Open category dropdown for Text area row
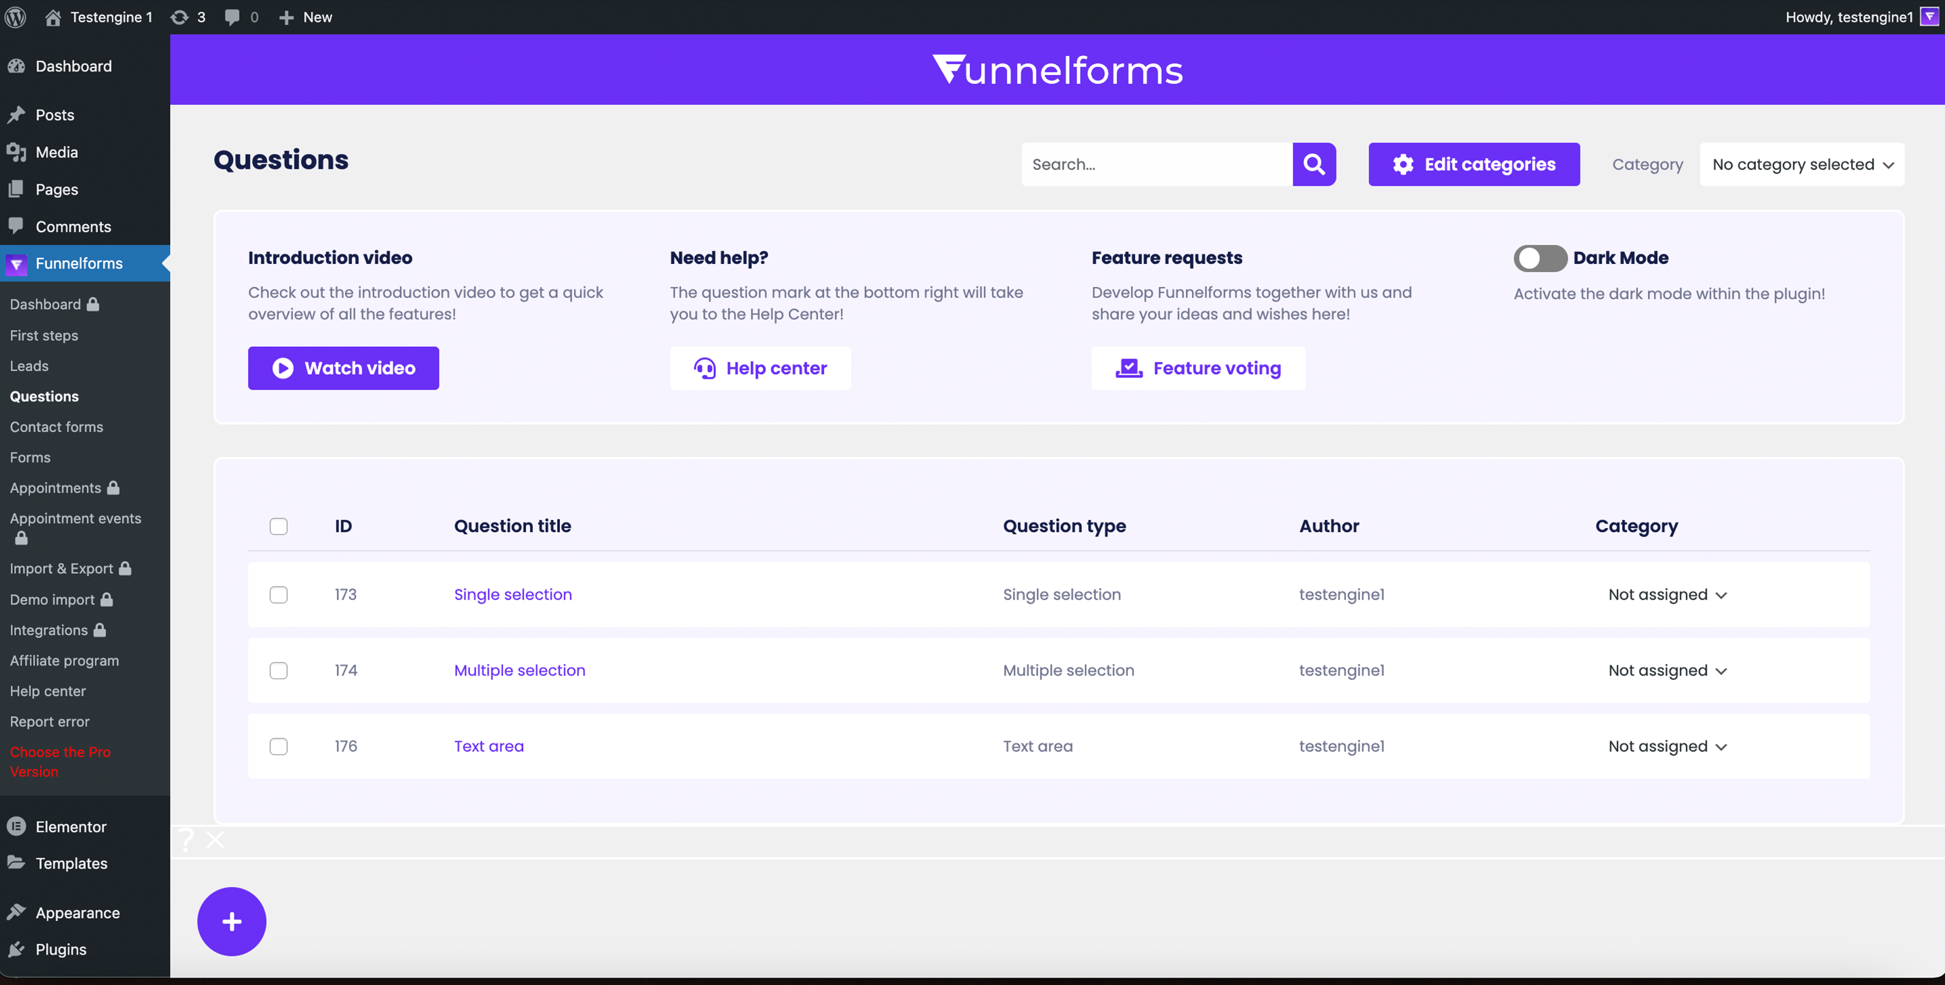Image resolution: width=1945 pixels, height=985 pixels. 1667,747
